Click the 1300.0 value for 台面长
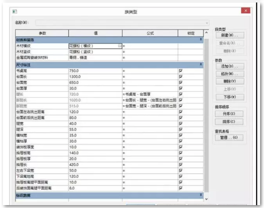 point(75,76)
